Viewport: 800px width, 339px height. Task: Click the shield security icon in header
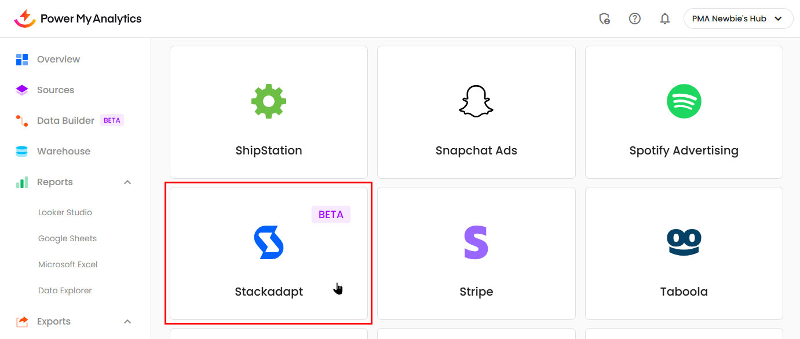point(604,19)
